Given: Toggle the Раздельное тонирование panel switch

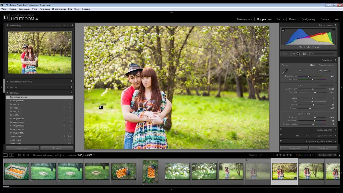Looking at the screenshot, I should [281, 140].
